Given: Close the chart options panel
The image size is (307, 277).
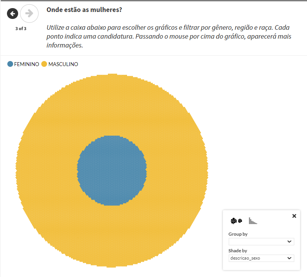Looking at the screenshot, I should pyautogui.click(x=294, y=216).
